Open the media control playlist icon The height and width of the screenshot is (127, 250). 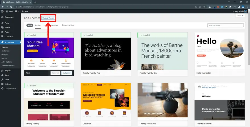click(235, 7)
